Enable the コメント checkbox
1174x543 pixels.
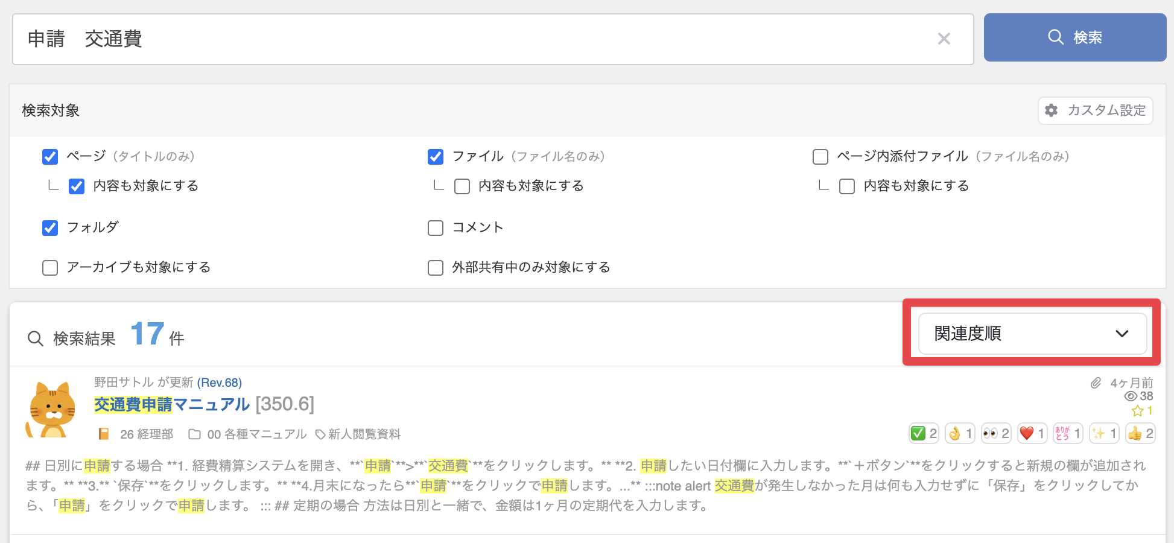click(x=436, y=228)
